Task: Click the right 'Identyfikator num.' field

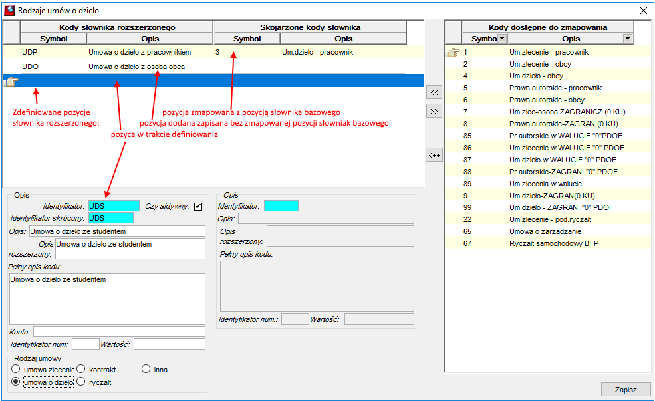Action: 295,319
